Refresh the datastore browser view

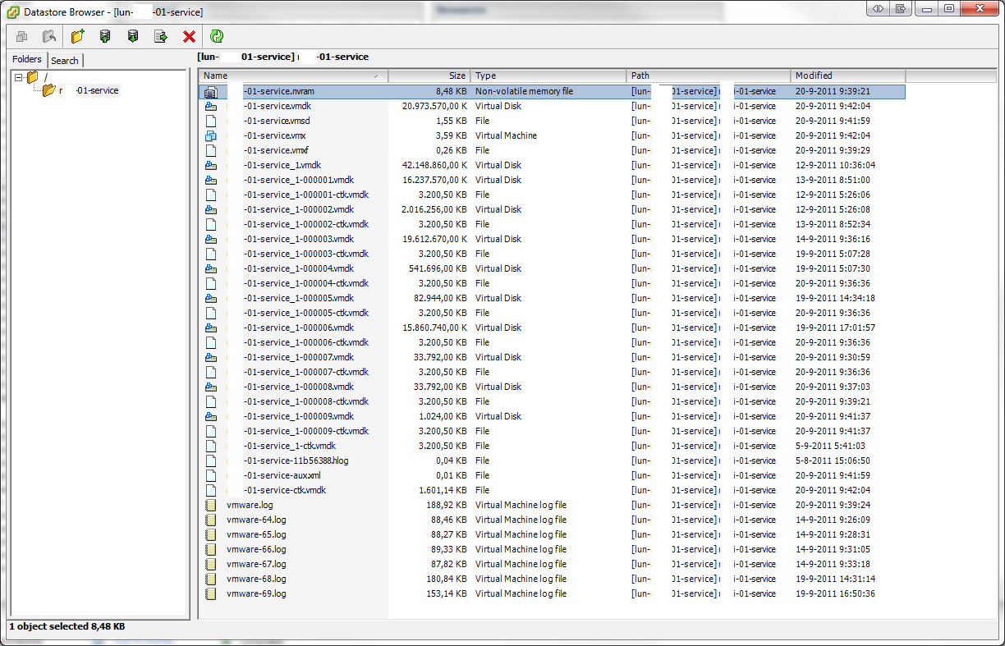(x=215, y=36)
